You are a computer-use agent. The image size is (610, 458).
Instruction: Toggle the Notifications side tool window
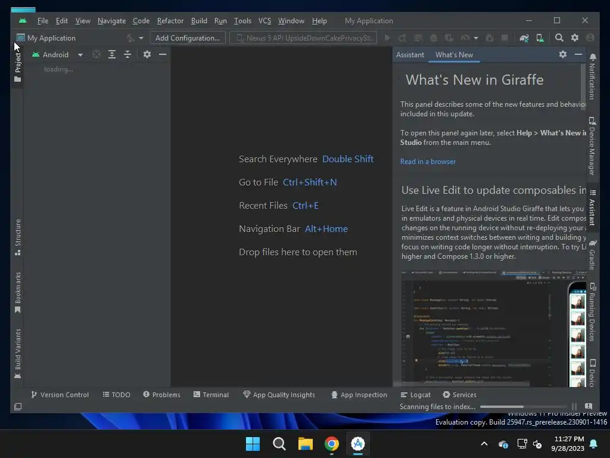click(593, 77)
